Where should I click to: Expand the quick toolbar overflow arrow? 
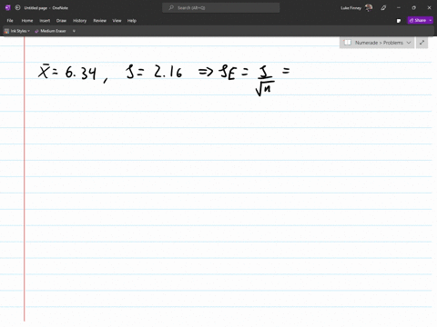(x=74, y=31)
